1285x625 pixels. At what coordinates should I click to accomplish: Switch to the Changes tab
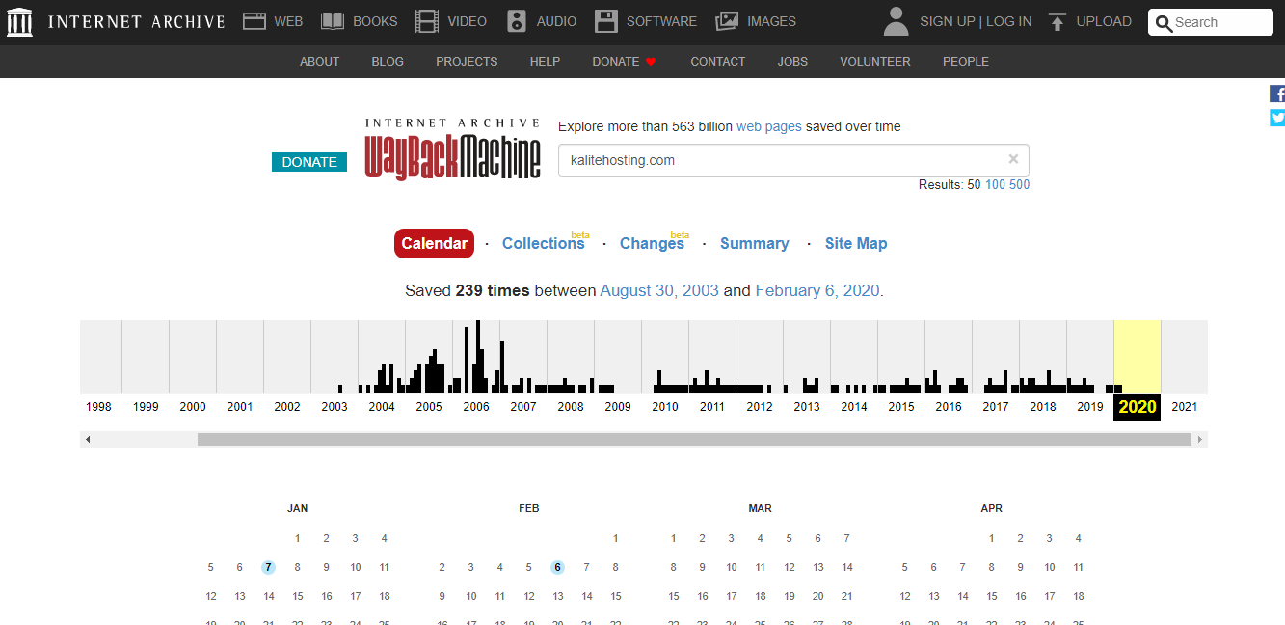pyautogui.click(x=652, y=243)
